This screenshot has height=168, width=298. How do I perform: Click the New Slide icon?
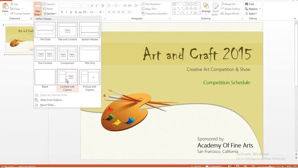pyautogui.click(x=38, y=6)
